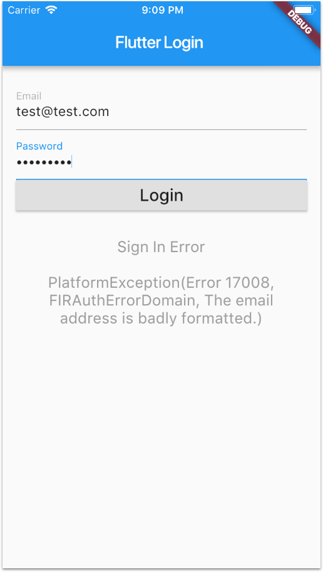Viewport: 323px width, 572px height.
Task: Click the Flutter Login app bar title
Action: point(159,43)
